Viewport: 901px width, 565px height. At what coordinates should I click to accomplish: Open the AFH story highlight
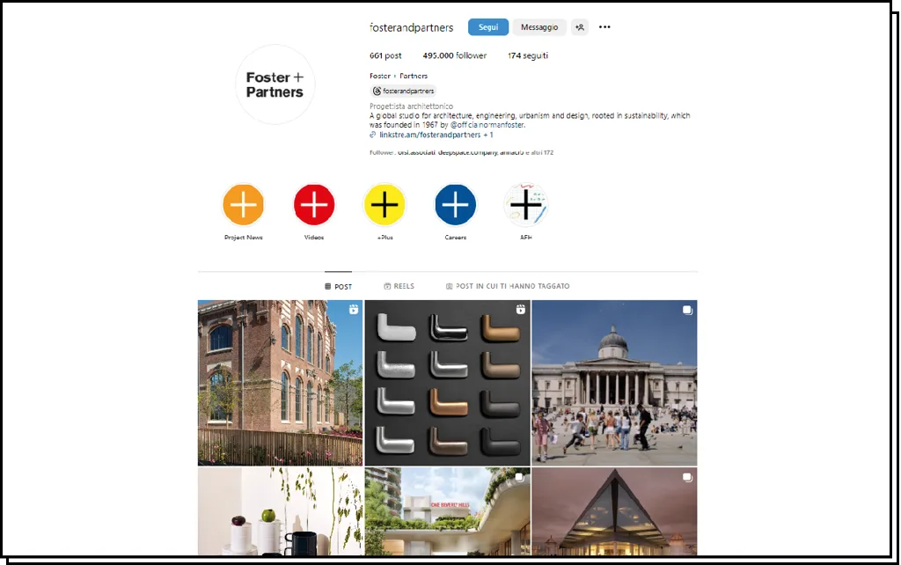526,205
